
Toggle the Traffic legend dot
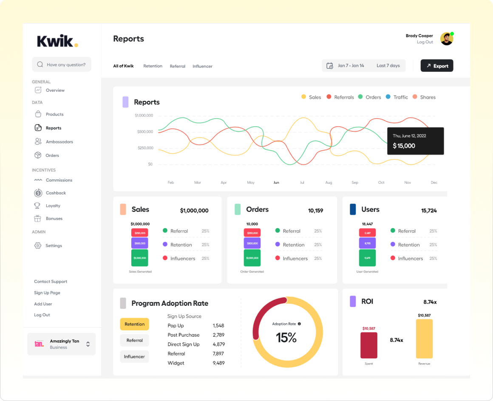pos(388,97)
